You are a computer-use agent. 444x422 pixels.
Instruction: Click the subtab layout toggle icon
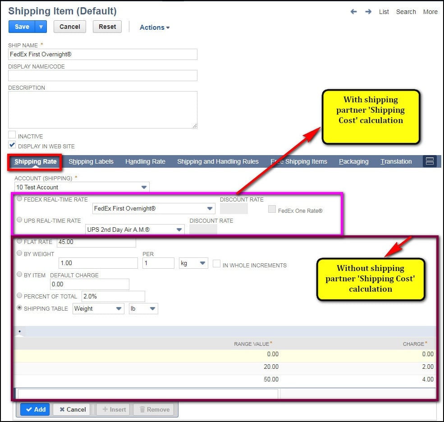430,161
